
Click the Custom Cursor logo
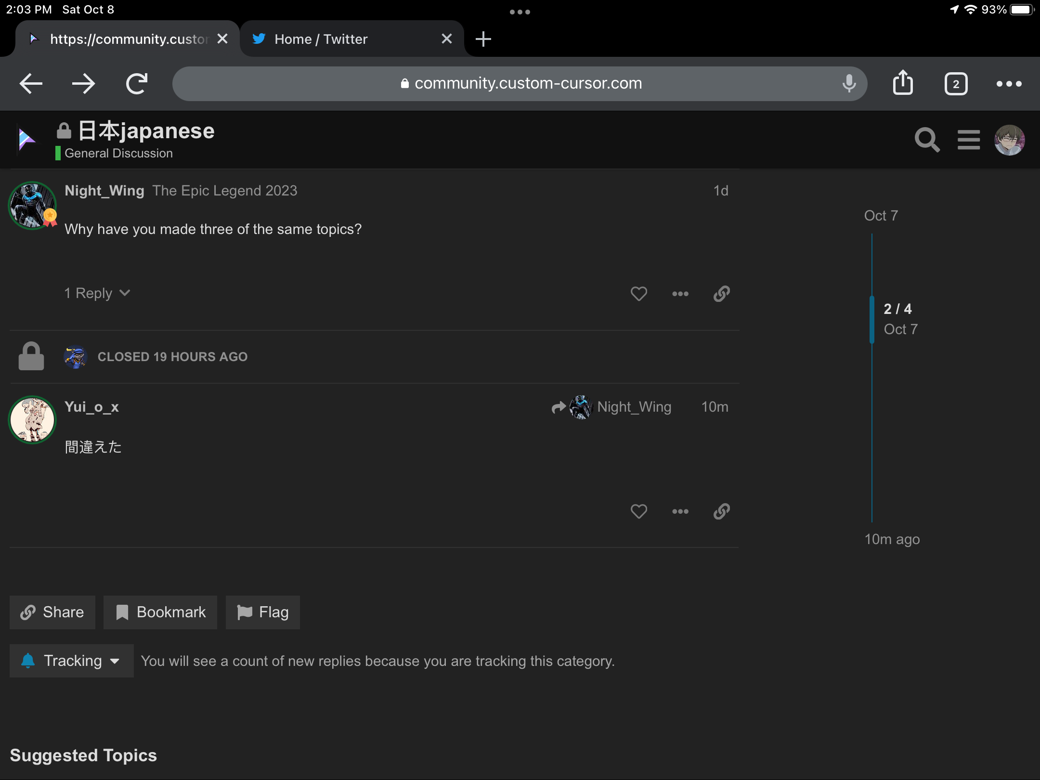[x=26, y=140]
